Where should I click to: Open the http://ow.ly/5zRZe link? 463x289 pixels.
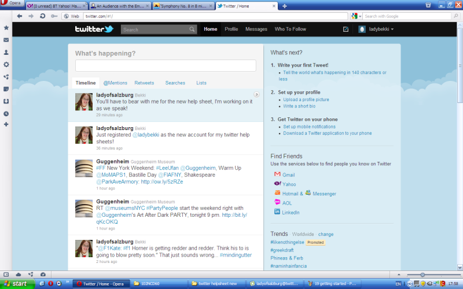pos(162,181)
